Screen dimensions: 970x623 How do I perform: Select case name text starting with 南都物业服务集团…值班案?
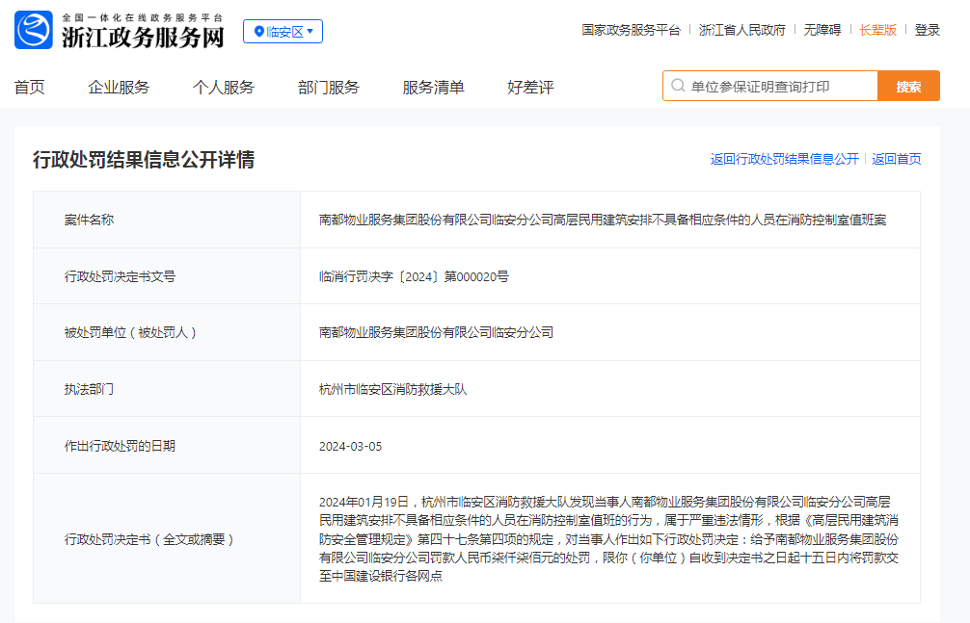[x=603, y=220]
